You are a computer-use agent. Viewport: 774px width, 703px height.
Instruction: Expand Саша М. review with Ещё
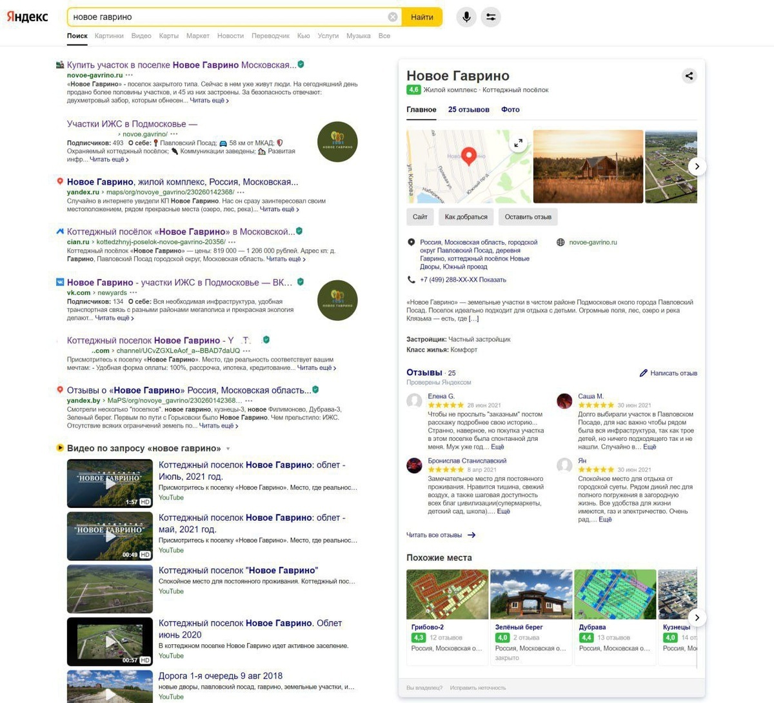click(x=650, y=447)
